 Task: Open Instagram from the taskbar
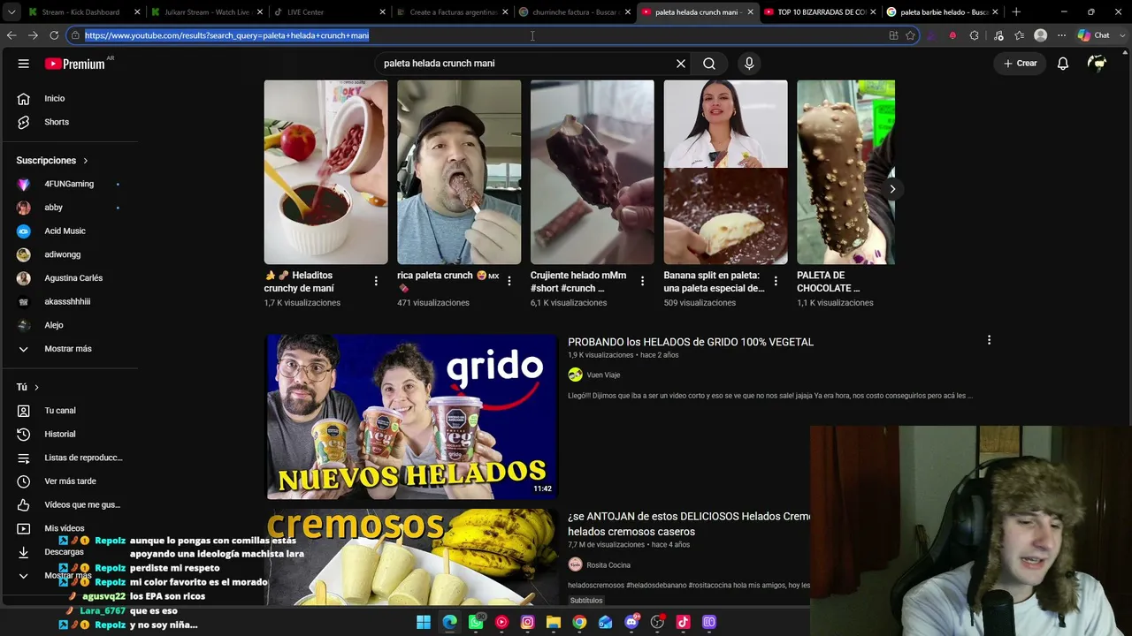528,622
